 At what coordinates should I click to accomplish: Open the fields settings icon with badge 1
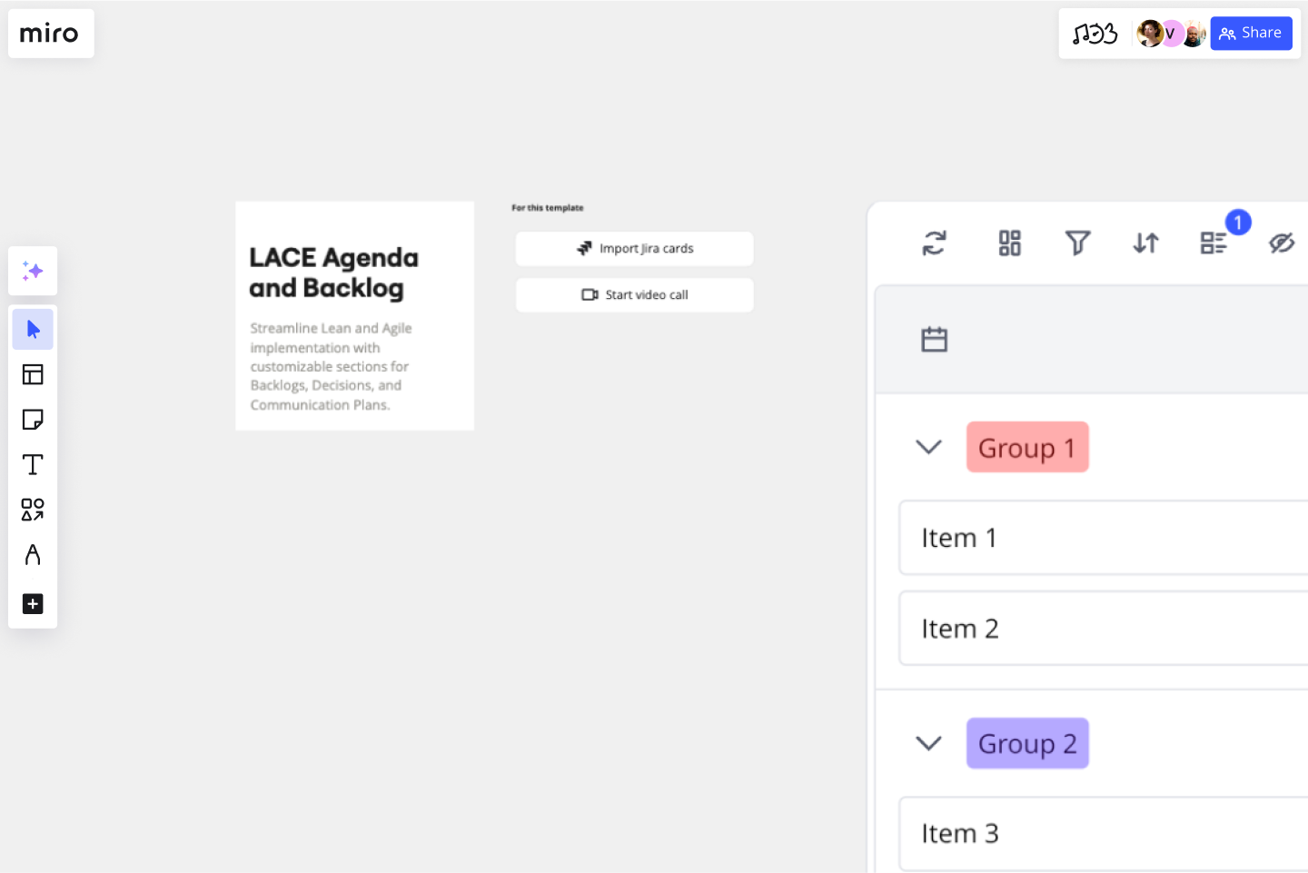1214,243
